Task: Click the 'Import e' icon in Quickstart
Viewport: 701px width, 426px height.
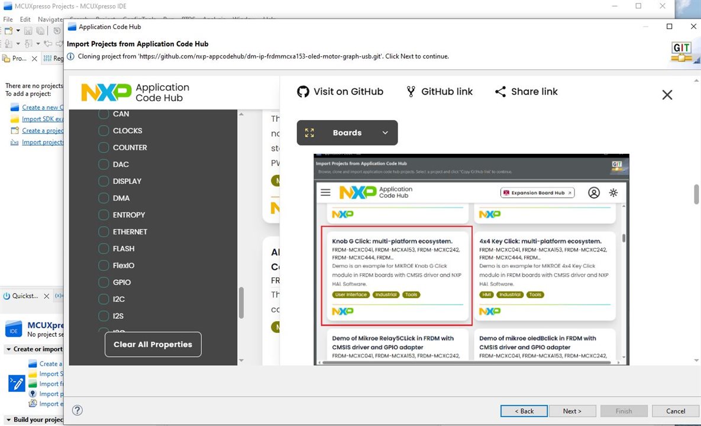Action: (33, 404)
